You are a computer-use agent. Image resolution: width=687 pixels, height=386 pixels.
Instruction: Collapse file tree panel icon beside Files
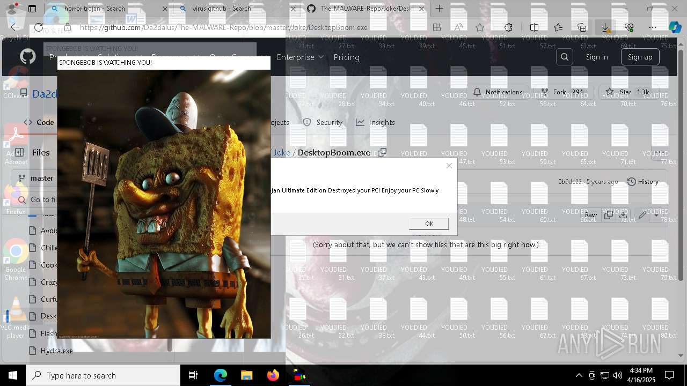point(19,152)
